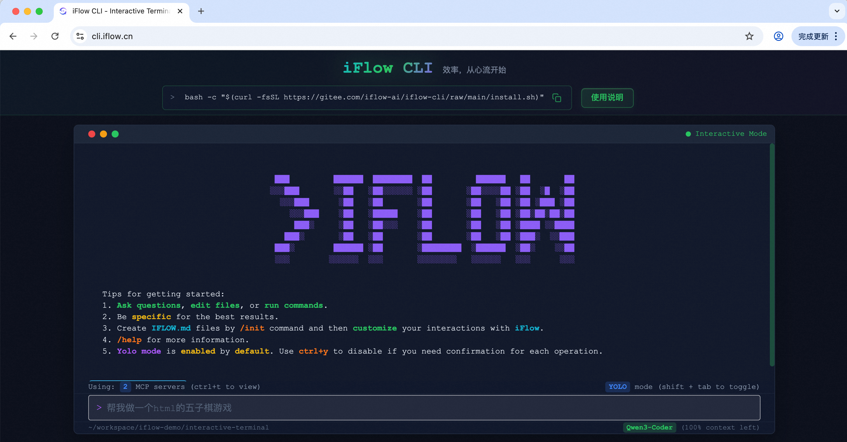The image size is (847, 442).
Task: Click the terminal's green scrollbar
Action: (x=772, y=255)
